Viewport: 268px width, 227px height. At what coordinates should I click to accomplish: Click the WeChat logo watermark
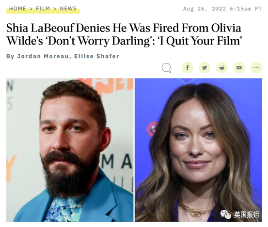[x=225, y=214]
